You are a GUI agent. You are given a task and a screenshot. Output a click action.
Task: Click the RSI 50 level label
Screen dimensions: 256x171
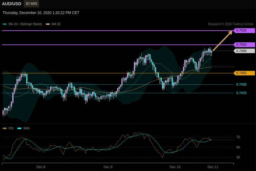point(238,147)
